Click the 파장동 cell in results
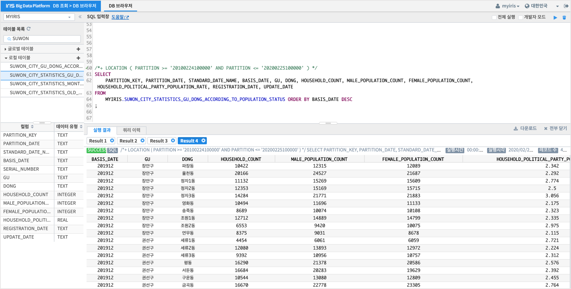Viewport: 571px width, 289px height. click(188, 166)
